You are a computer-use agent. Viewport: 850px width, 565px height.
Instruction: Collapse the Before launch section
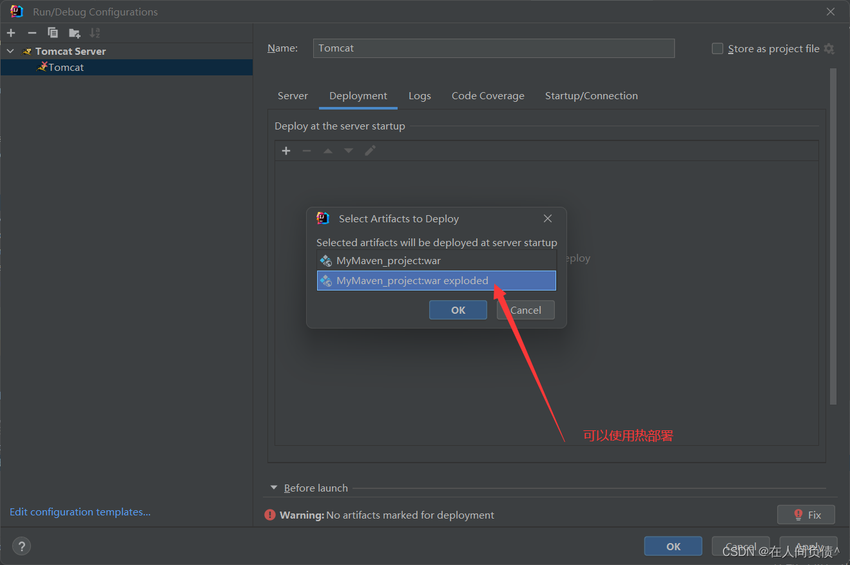coord(274,488)
